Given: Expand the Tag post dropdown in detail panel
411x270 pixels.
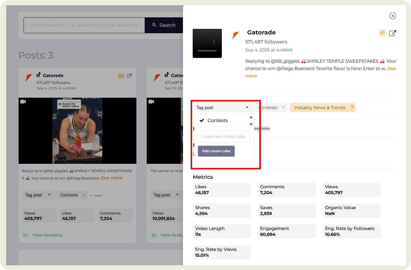Looking at the screenshot, I should 222,108.
